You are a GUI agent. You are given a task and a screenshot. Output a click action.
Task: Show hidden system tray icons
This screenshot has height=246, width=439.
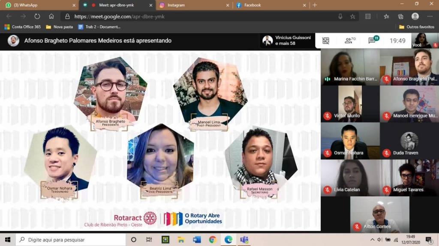[x=372, y=239]
